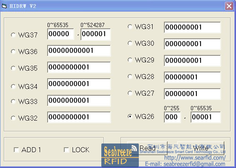Select the WG35 radio button
The width and height of the screenshot is (236, 168).
13,68
